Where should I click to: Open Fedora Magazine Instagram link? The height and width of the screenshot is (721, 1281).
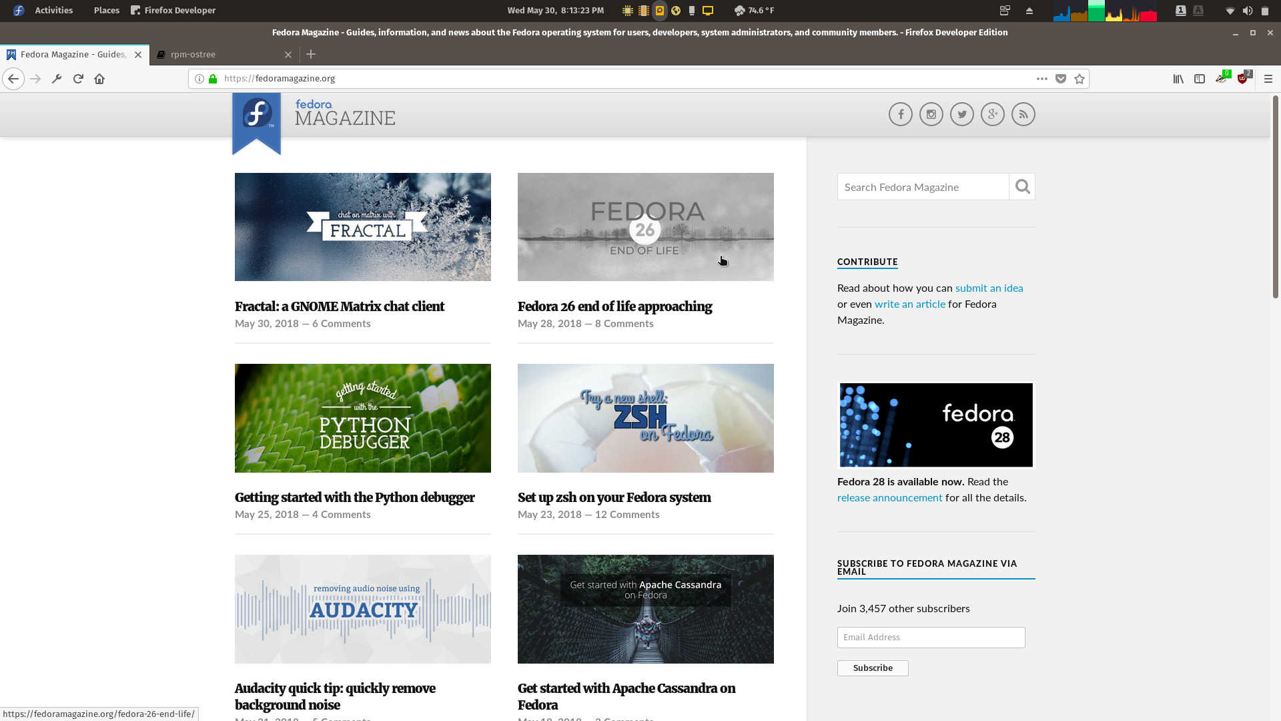(x=931, y=114)
